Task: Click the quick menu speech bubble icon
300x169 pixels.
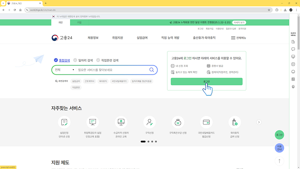Action: (x=293, y=49)
